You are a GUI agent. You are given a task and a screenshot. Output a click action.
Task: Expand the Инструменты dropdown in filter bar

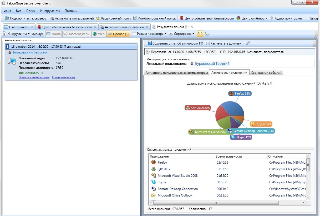click(16, 34)
